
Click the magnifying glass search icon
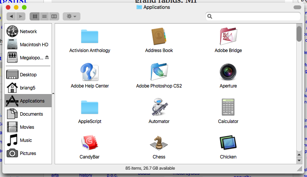click(210, 16)
